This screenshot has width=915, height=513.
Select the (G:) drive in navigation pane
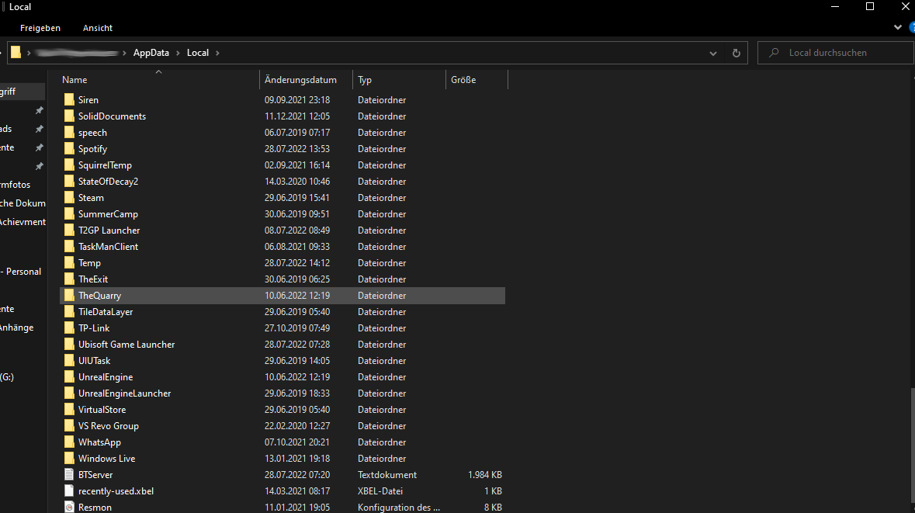coord(7,377)
